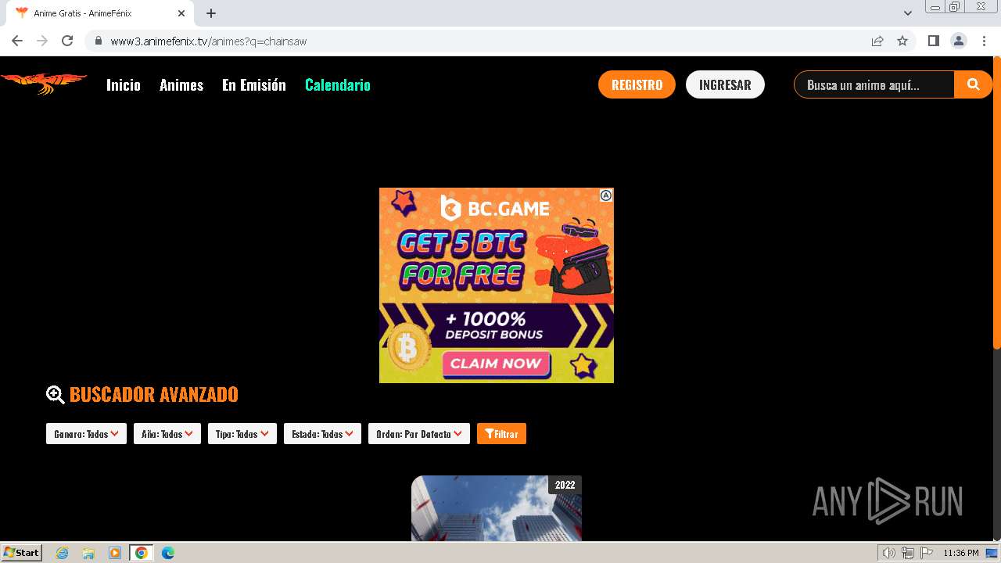Click the INGRESAR button
This screenshot has height=563, width=1001.
pyautogui.click(x=725, y=84)
